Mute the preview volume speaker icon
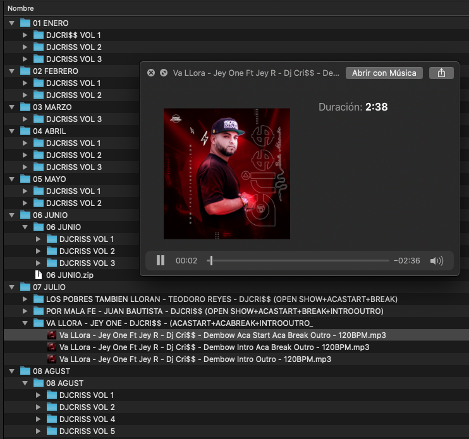 point(436,260)
